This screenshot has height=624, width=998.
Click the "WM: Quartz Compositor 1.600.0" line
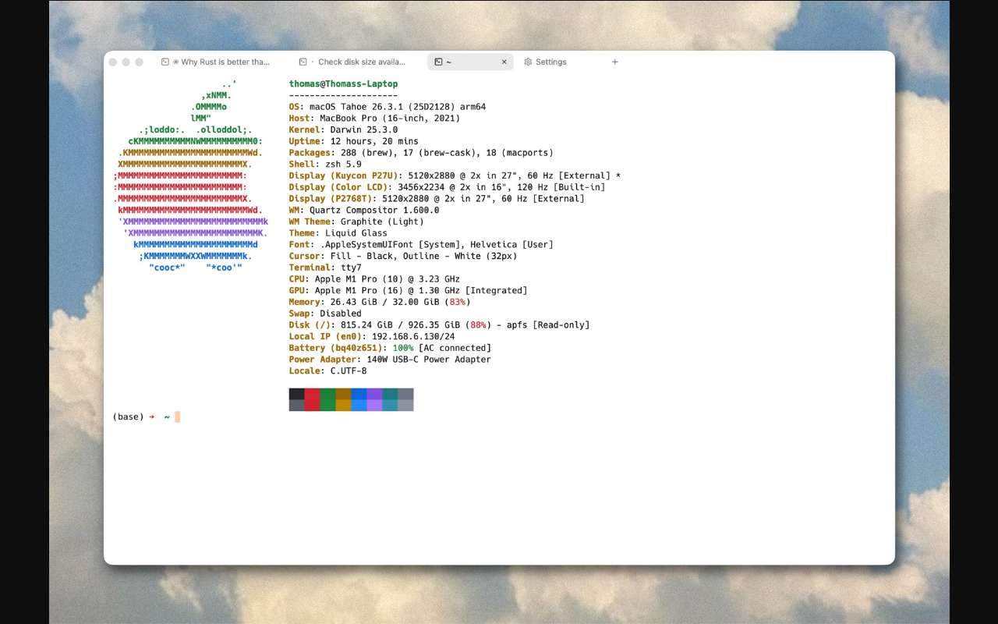(364, 210)
